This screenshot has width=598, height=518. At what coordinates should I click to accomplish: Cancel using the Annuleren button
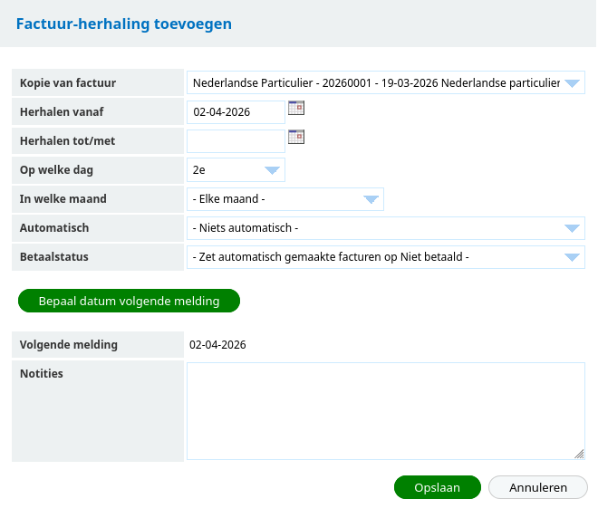pos(537,487)
